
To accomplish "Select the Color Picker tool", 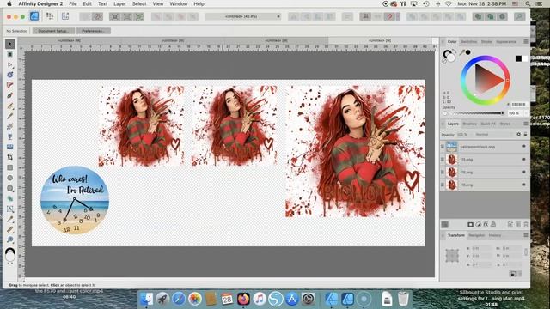I will click(9, 219).
